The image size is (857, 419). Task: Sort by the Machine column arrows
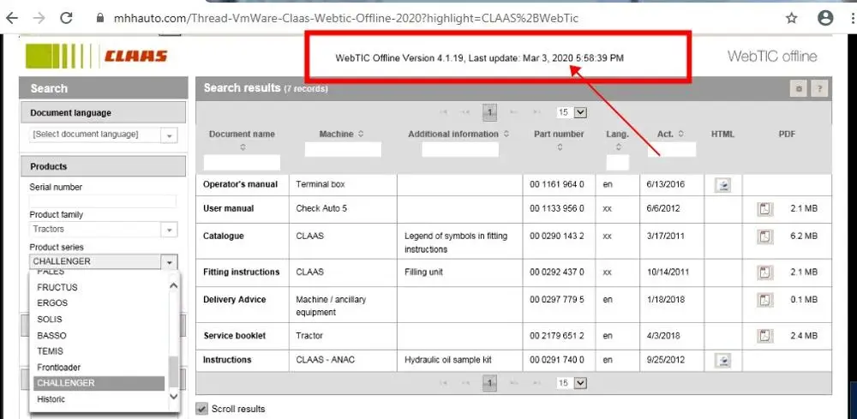pyautogui.click(x=361, y=134)
